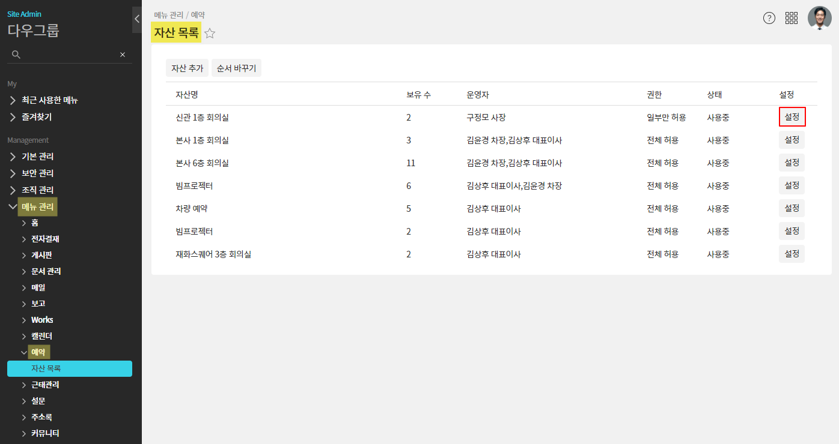The width and height of the screenshot is (839, 444).
Task: Open 설정 for 재화스퀘어 3층 회의실
Action: pos(792,254)
